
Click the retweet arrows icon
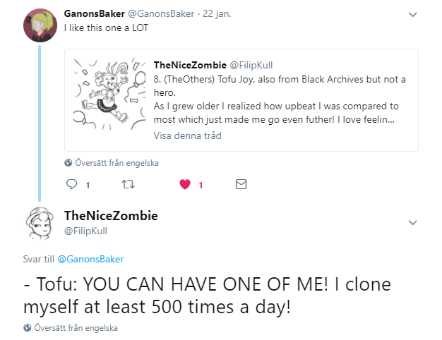(127, 185)
